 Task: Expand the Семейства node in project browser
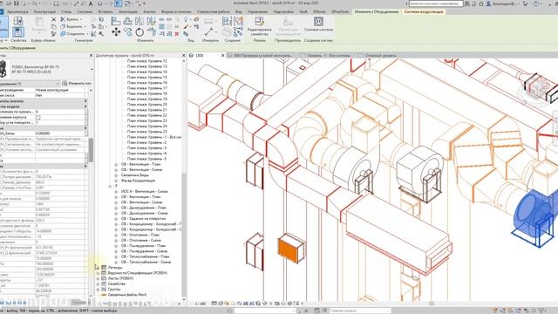(x=98, y=284)
